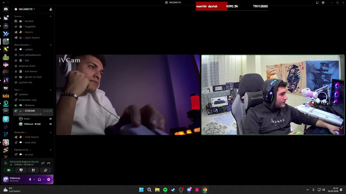Toggle noise suppression icon

click(x=43, y=163)
